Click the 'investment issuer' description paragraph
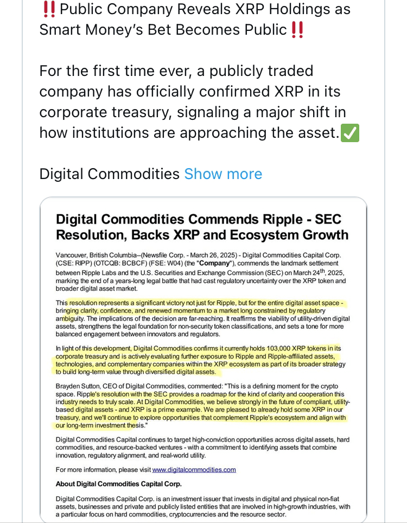 (203, 507)
